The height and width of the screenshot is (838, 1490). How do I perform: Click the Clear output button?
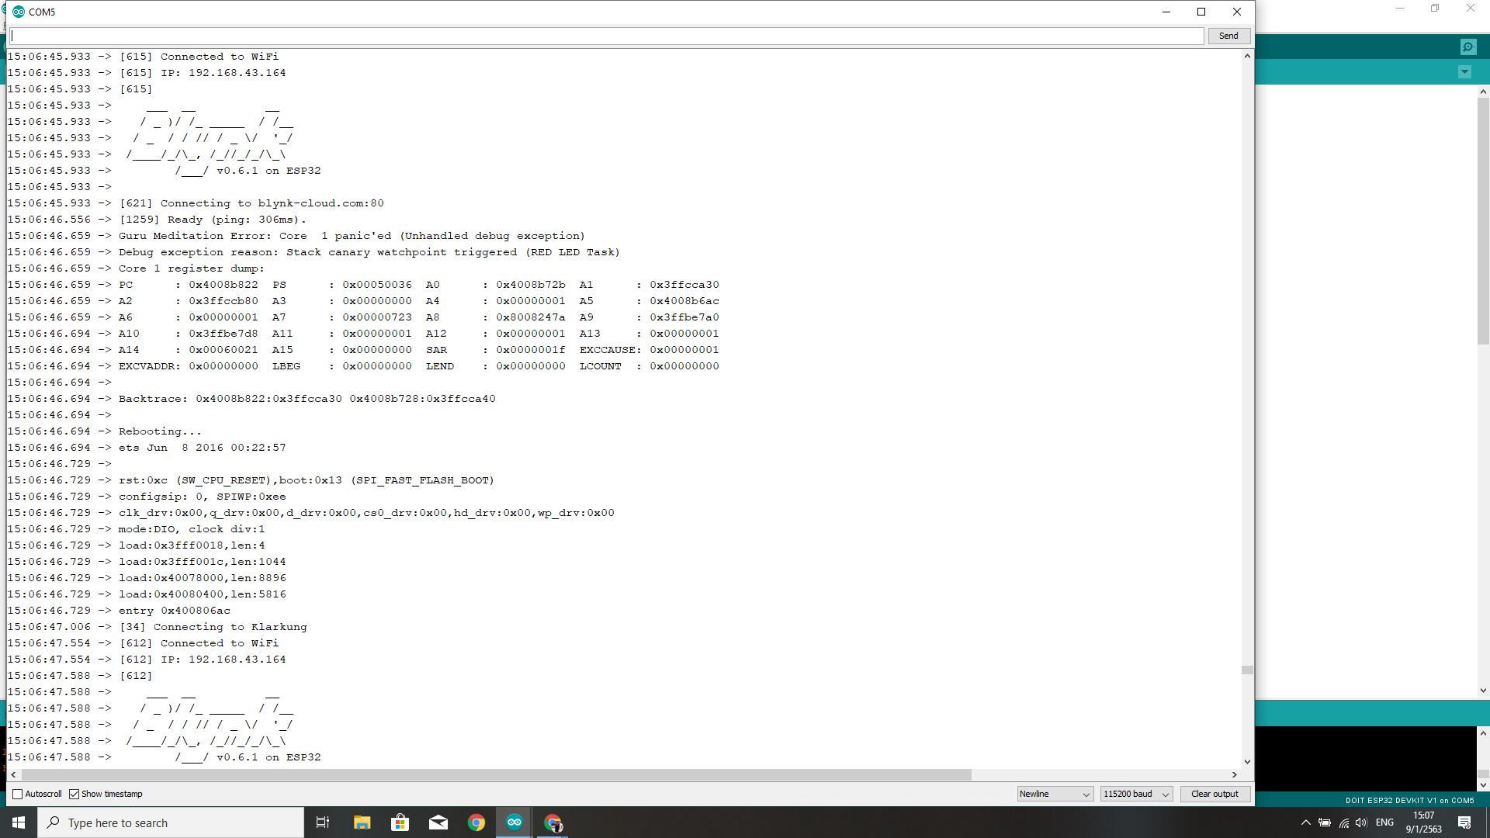pos(1215,794)
